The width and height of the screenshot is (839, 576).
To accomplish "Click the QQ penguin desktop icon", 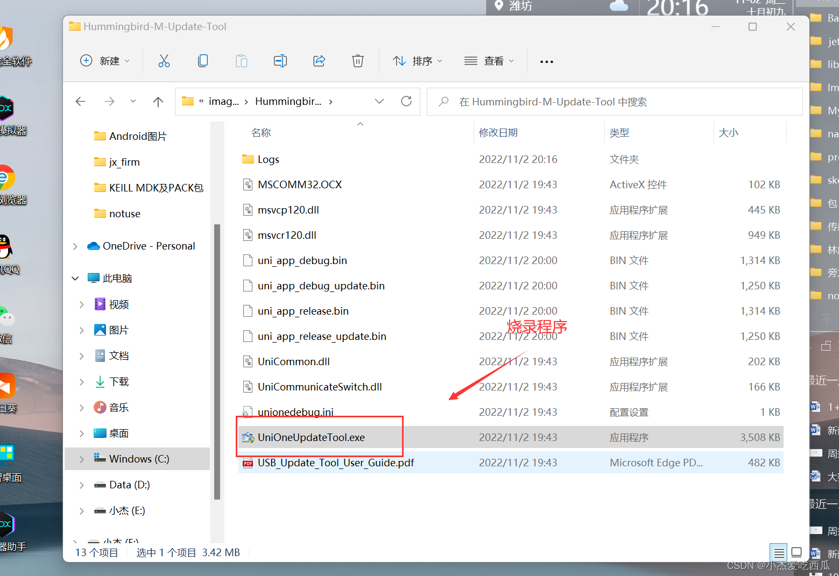I will click(6, 247).
